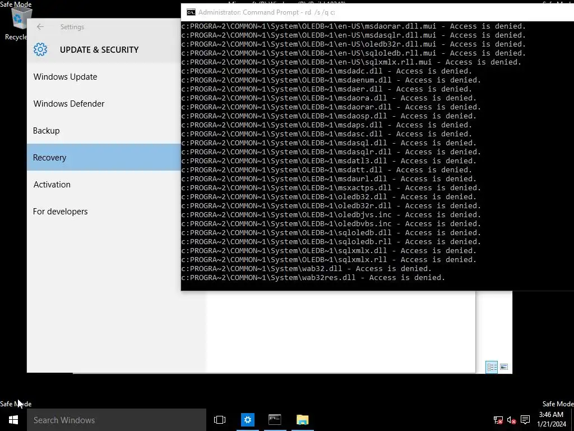Click the UPDATE & SECURITY heading
Image resolution: width=574 pixels, height=431 pixels.
pyautogui.click(x=99, y=50)
